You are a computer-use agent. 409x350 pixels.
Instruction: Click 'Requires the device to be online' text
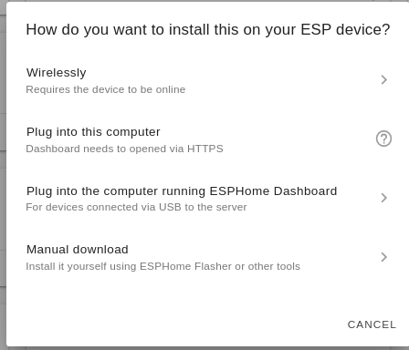(x=106, y=89)
